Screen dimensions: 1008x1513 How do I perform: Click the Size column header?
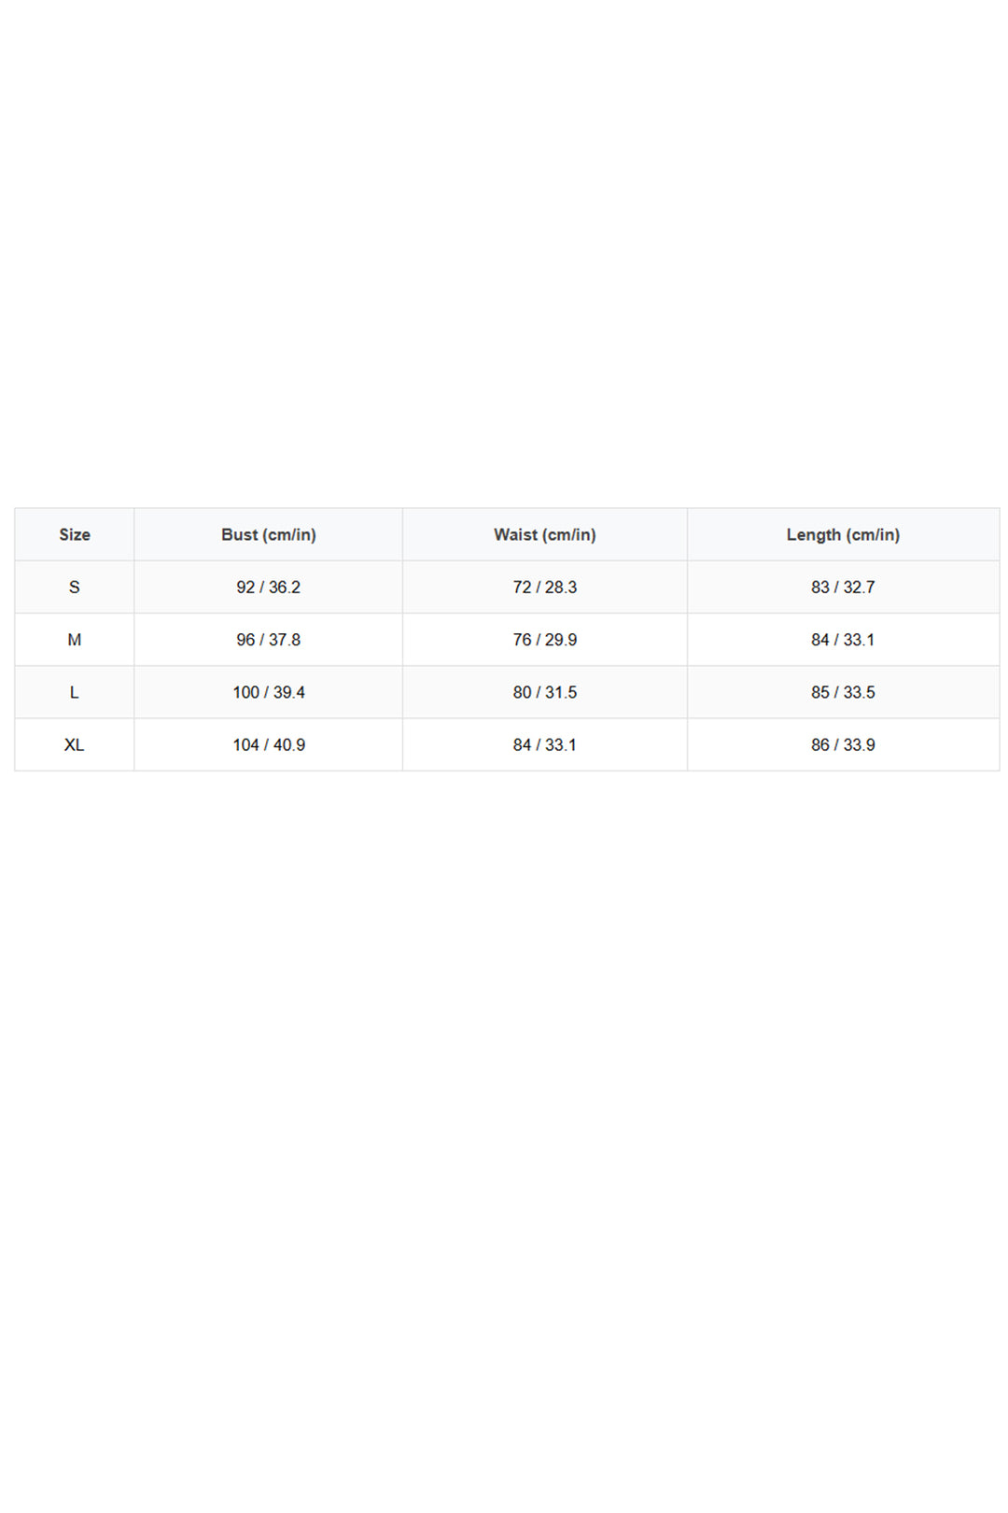(x=75, y=534)
